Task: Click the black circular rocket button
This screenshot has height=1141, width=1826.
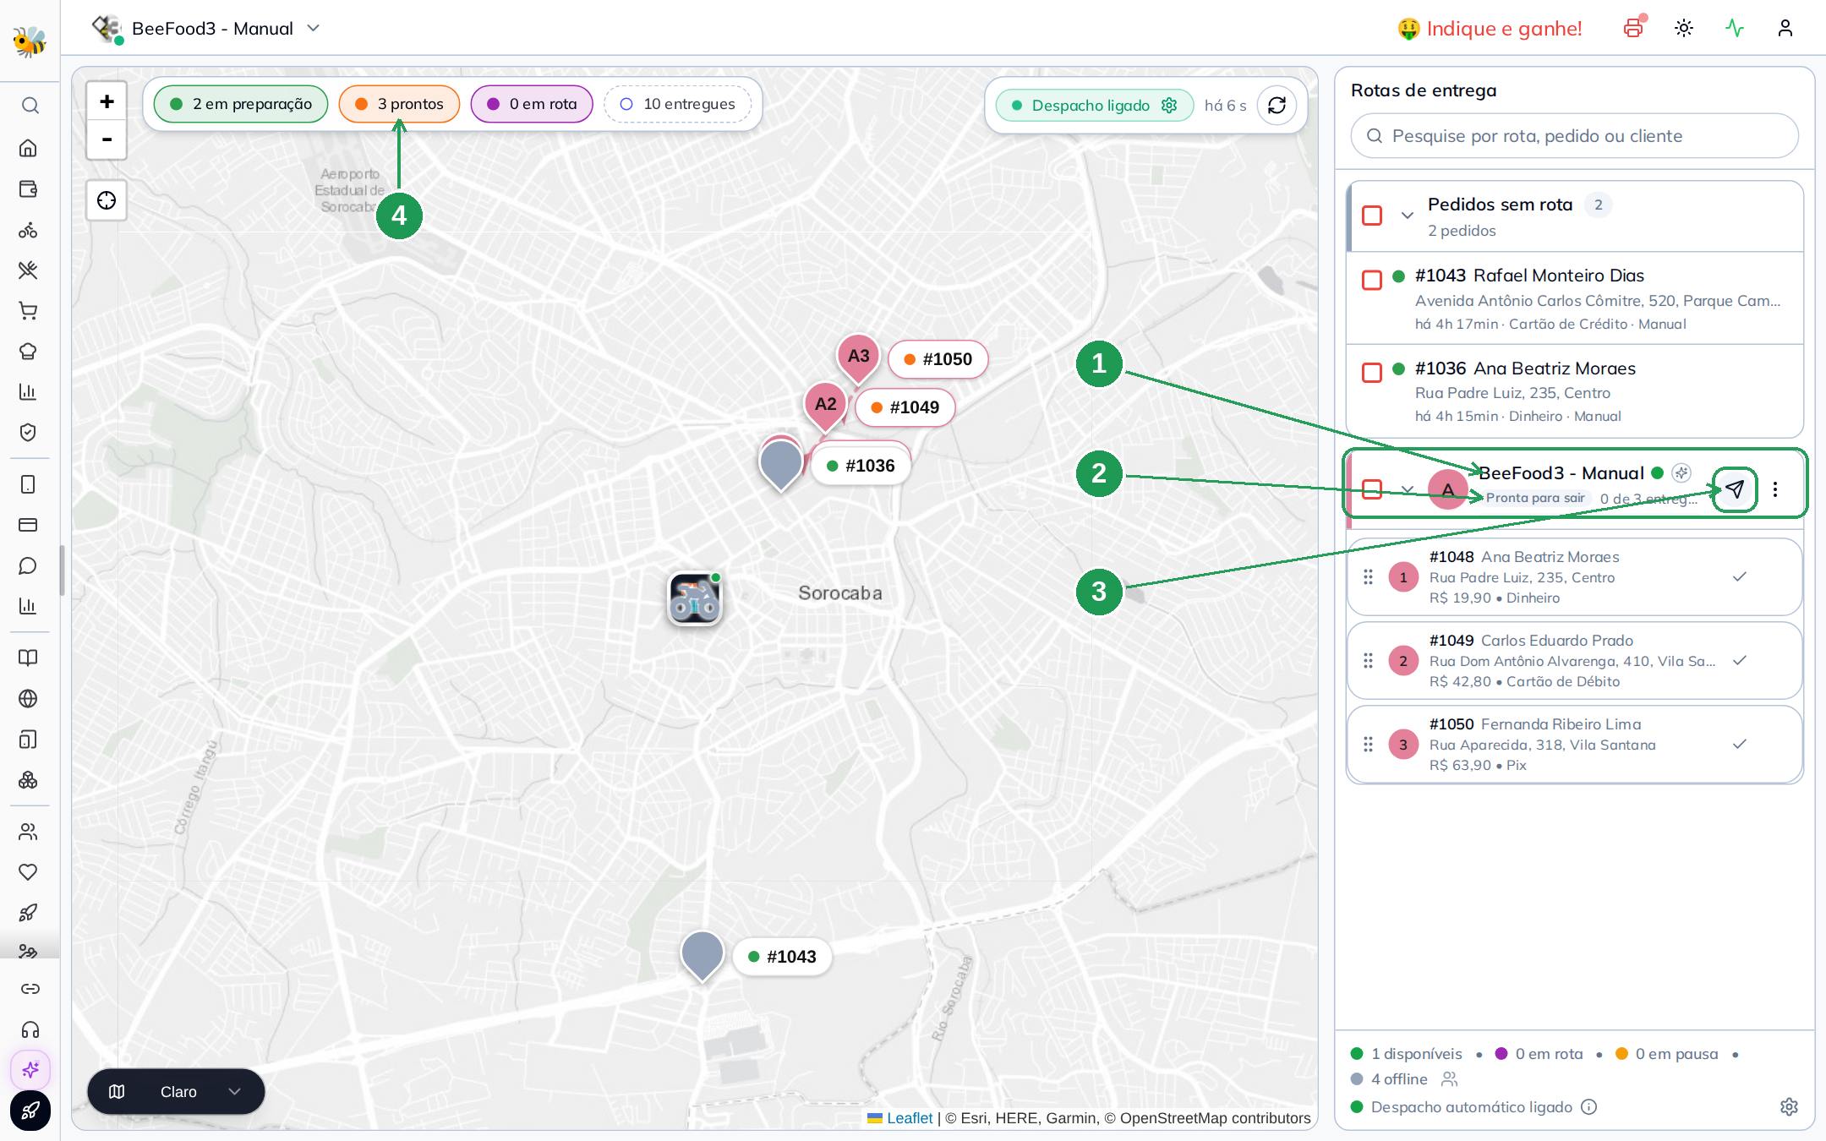Action: coord(30,1111)
